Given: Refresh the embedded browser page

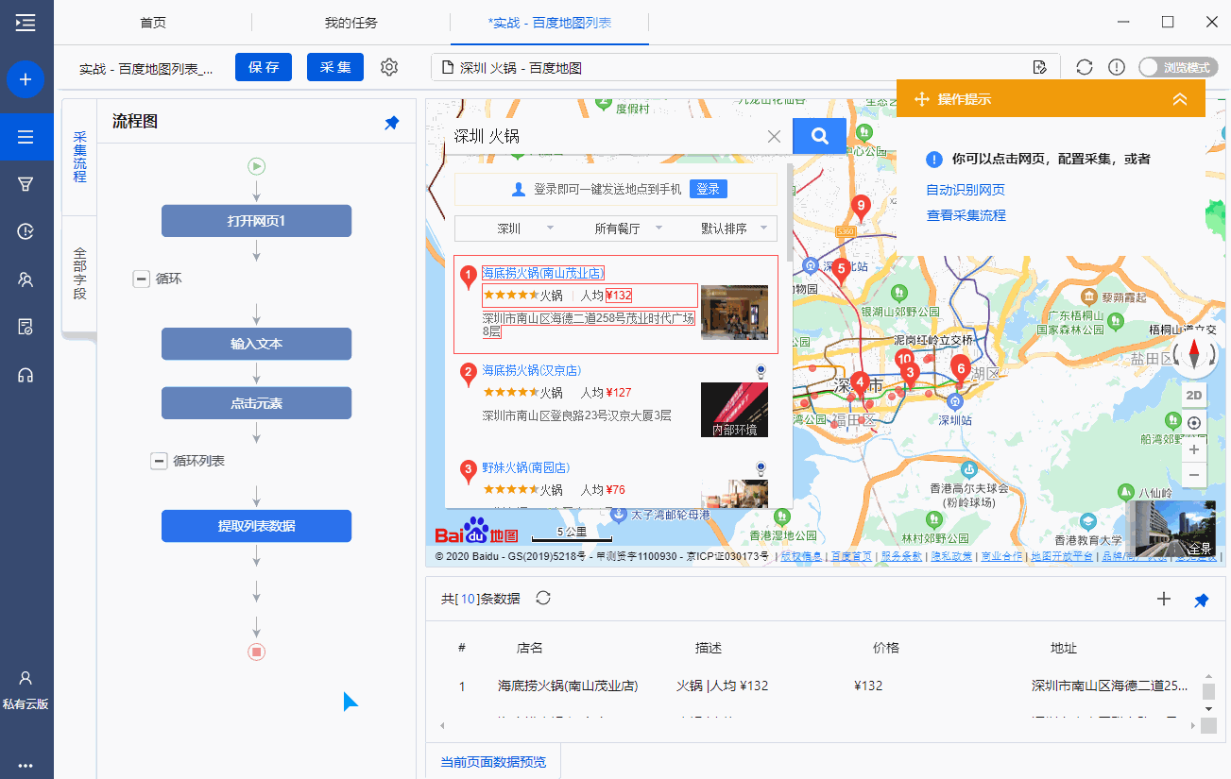Looking at the screenshot, I should (x=1085, y=67).
